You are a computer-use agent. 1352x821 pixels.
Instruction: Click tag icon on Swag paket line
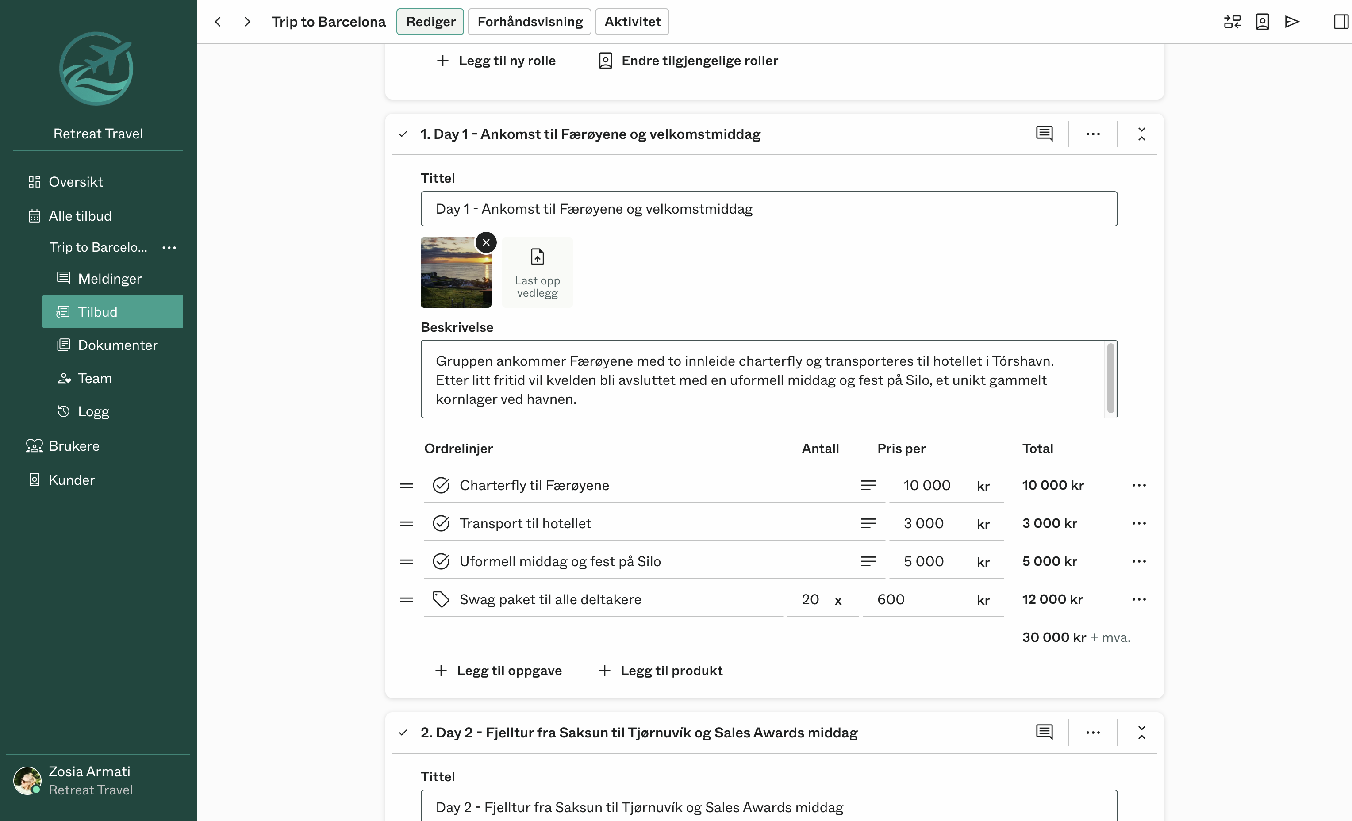tap(441, 599)
